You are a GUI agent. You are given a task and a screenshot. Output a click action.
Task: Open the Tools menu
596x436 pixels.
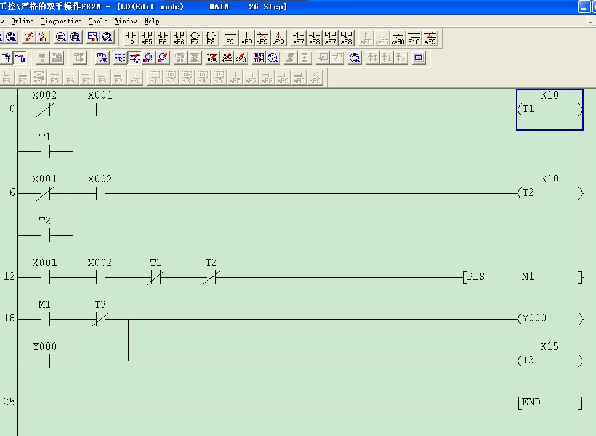tap(98, 21)
